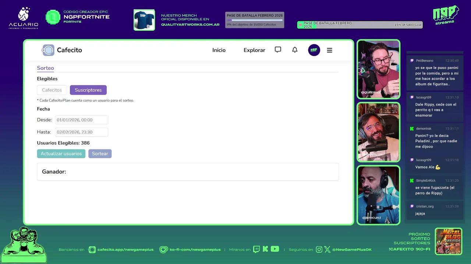The height and width of the screenshot is (264, 471).
Task: Click the X icon next to @NewGamePlusOK
Action: [x=327, y=249]
